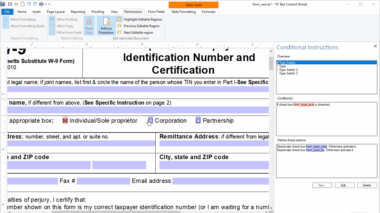Redo the last undone action
The width and height of the screenshot is (380, 213).
[35, 4]
